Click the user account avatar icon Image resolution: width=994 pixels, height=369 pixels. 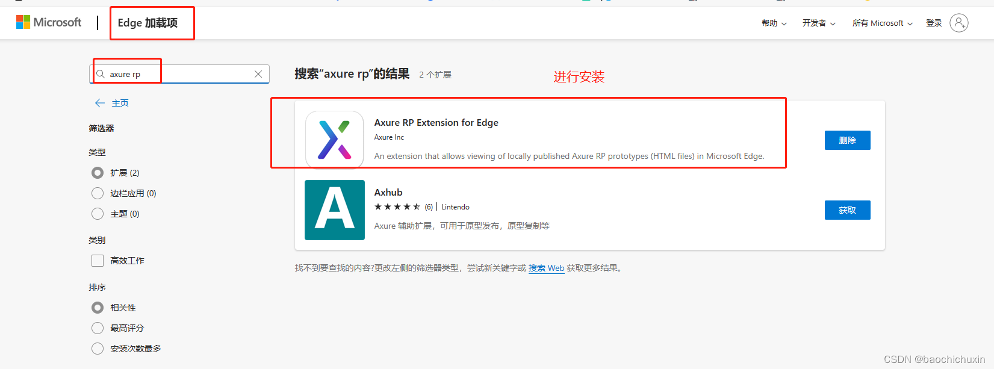coord(959,23)
